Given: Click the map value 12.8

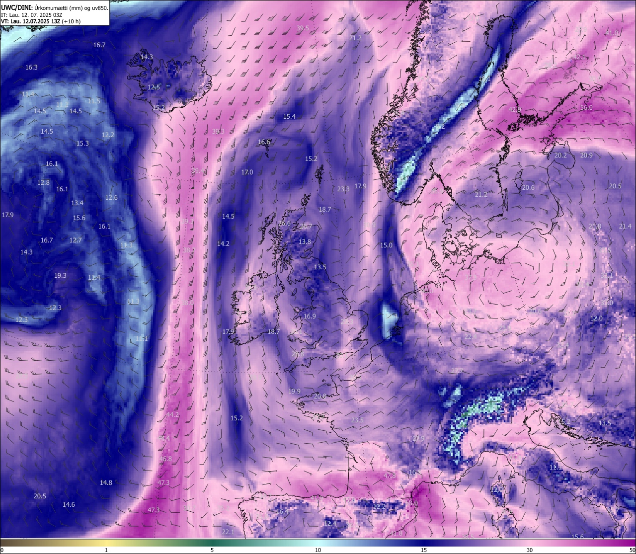Looking at the screenshot, I should [43, 182].
